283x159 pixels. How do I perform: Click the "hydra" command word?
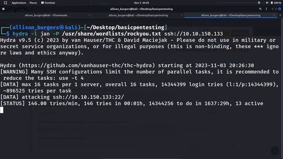pos(20,34)
